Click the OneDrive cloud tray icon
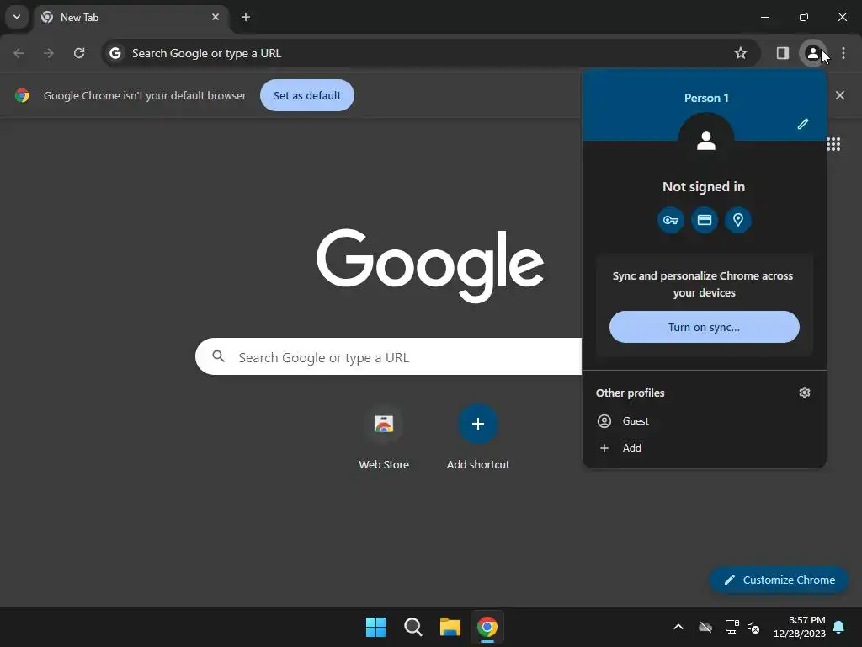Image resolution: width=862 pixels, height=647 pixels. (705, 627)
